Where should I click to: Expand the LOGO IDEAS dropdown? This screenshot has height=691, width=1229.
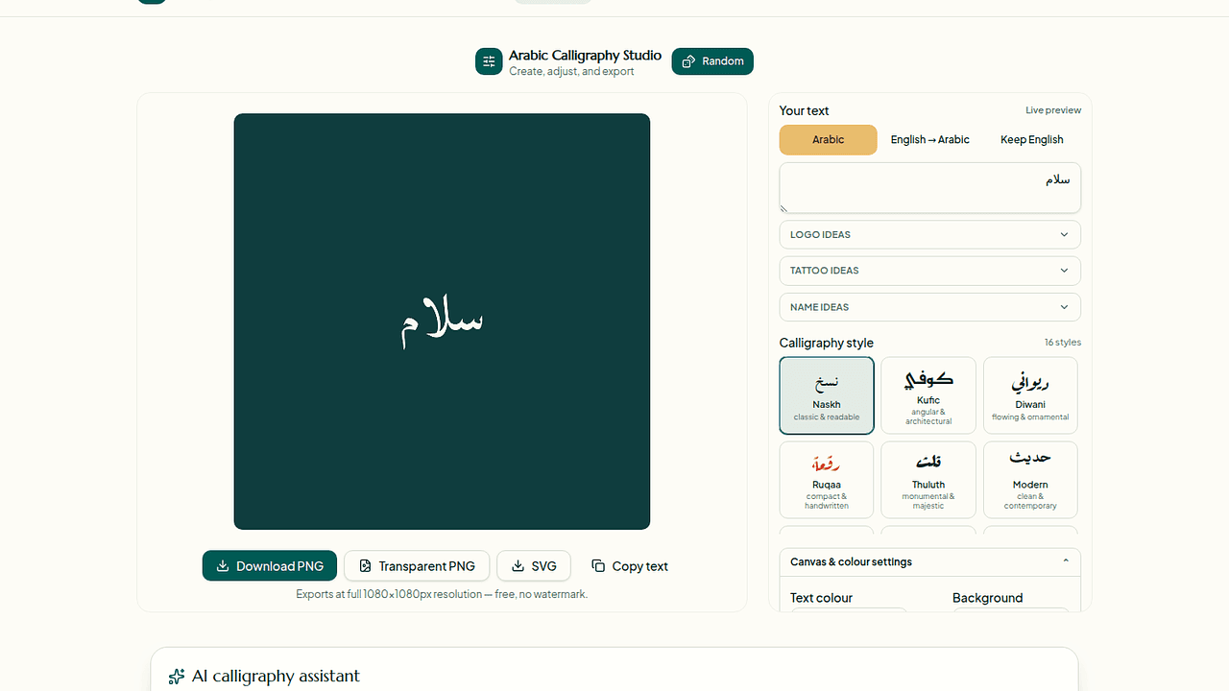pos(930,234)
